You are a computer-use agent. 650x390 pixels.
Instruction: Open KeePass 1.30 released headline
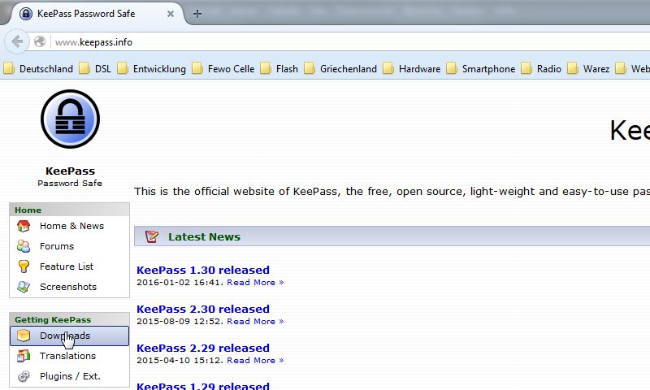[x=203, y=270]
